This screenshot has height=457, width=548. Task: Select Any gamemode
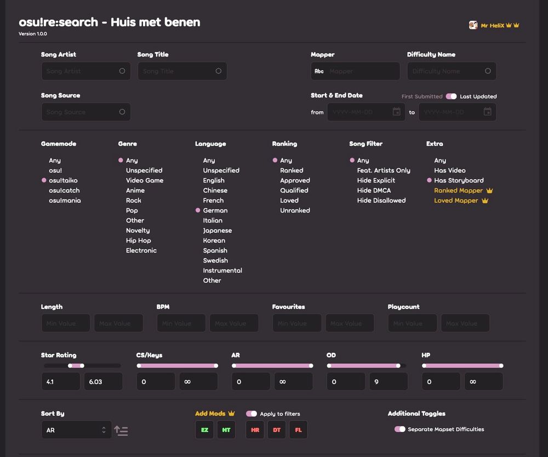55,161
